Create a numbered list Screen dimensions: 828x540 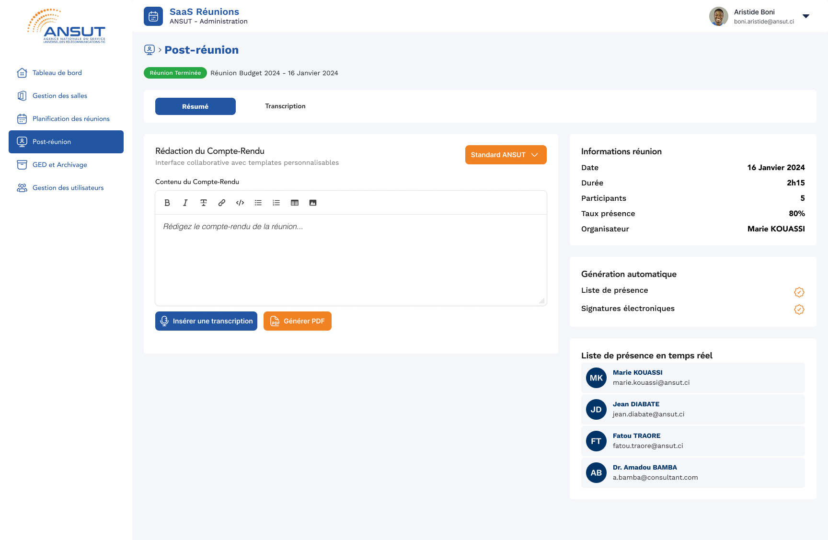point(276,203)
